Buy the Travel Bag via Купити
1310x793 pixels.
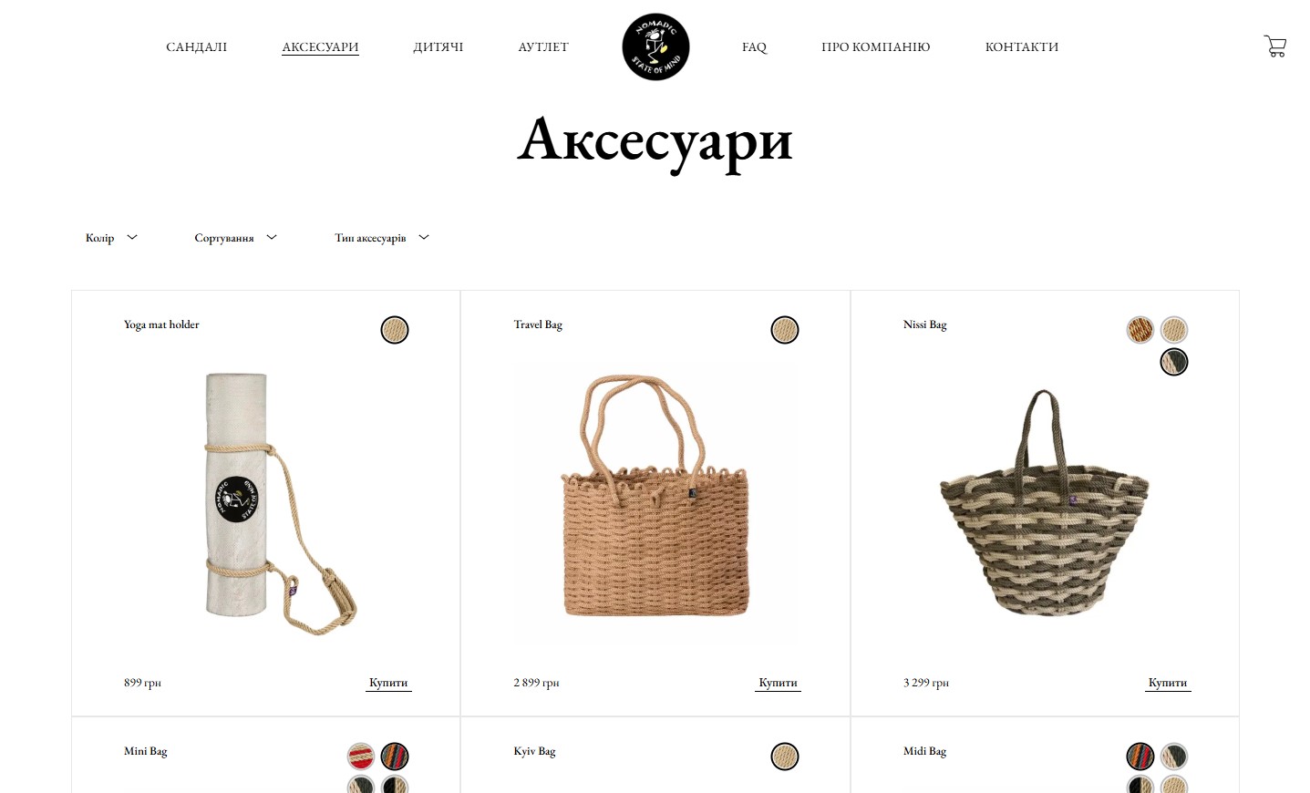point(778,683)
